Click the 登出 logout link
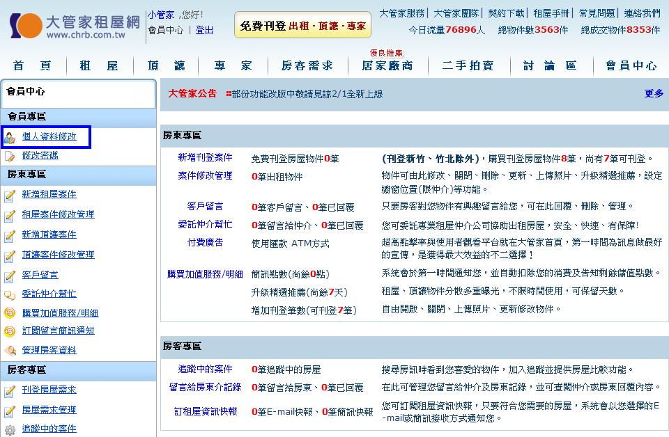The width and height of the screenshot is (669, 437). click(204, 30)
